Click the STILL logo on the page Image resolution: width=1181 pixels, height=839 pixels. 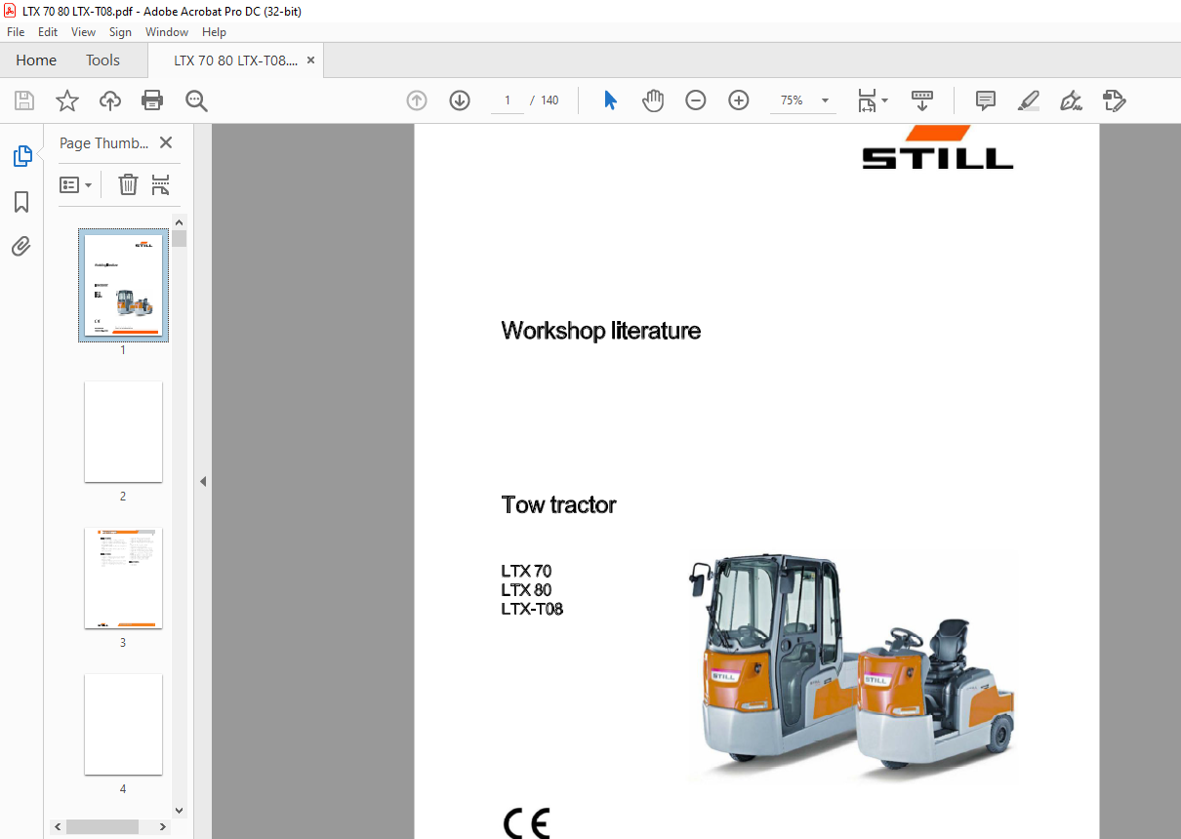938,147
